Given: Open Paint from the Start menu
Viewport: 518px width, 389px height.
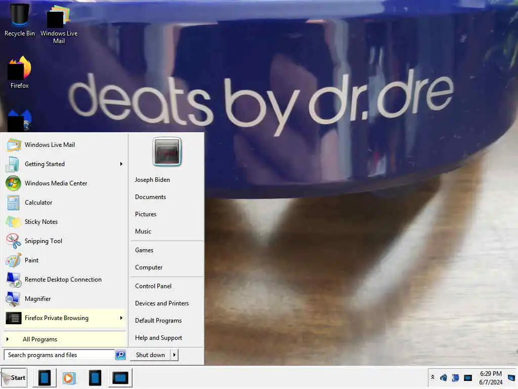Looking at the screenshot, I should (x=64, y=260).
